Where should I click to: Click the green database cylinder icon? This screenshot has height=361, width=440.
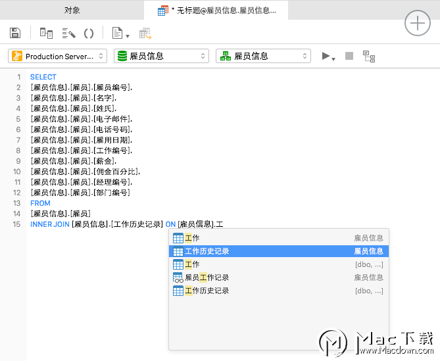122,56
